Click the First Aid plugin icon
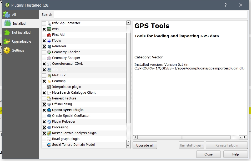251x161 pixels. pyautogui.click(x=49, y=35)
